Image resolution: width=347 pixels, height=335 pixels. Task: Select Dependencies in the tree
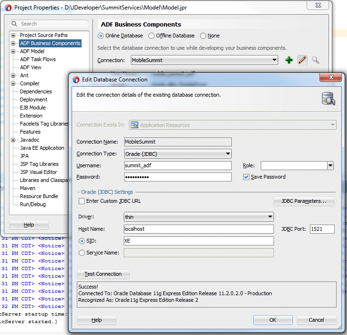point(36,91)
